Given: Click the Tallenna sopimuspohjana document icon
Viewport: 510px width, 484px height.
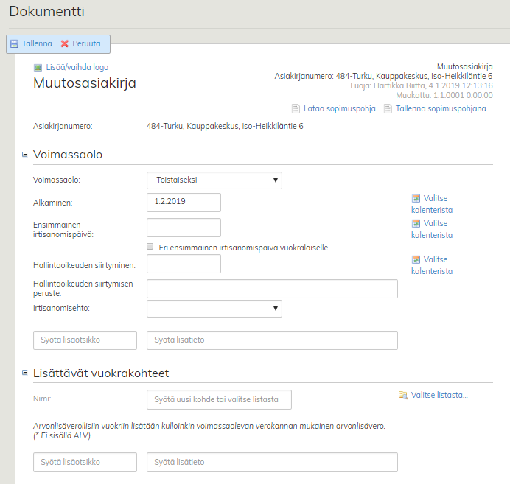Looking at the screenshot, I should (x=388, y=109).
